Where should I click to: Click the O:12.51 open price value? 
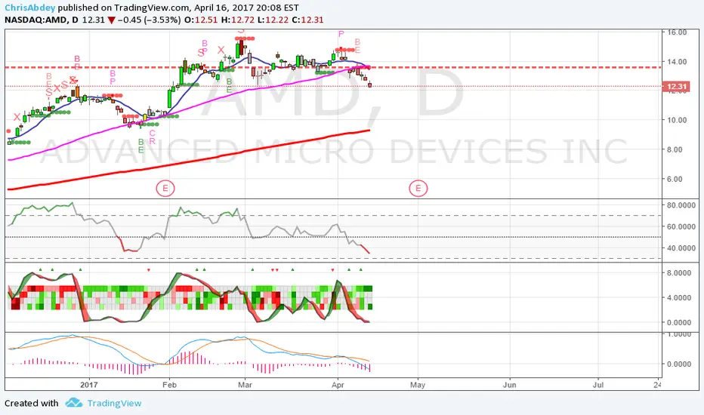tap(201, 20)
